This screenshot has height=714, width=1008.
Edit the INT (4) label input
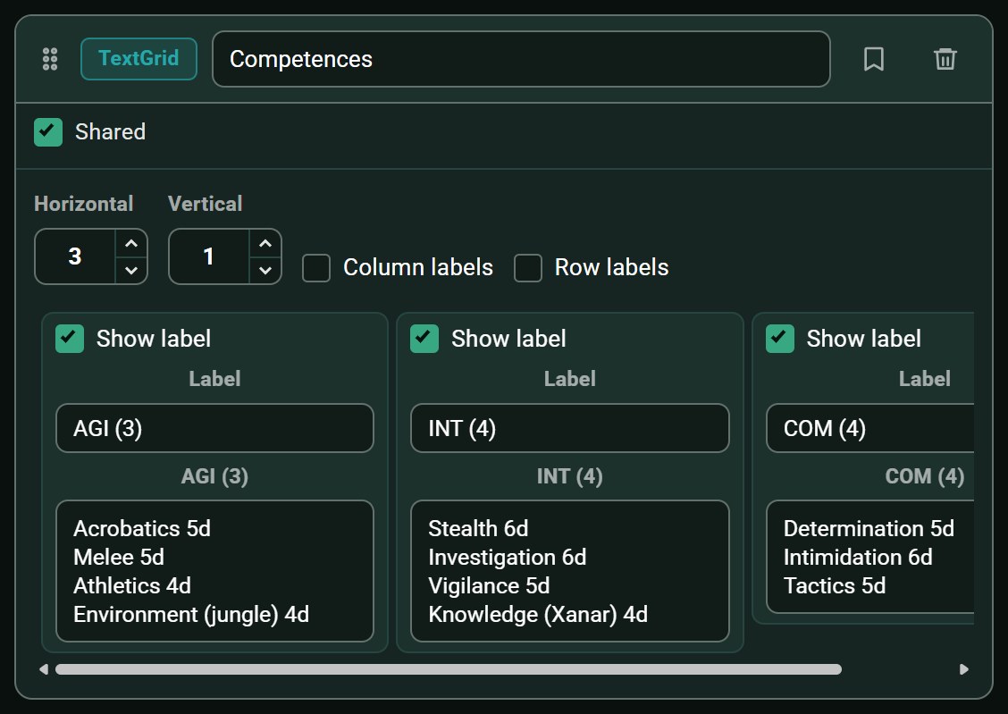[569, 428]
